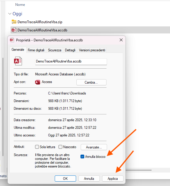Click the Applica button
Viewport: 170px width, 186px height.
tap(113, 179)
